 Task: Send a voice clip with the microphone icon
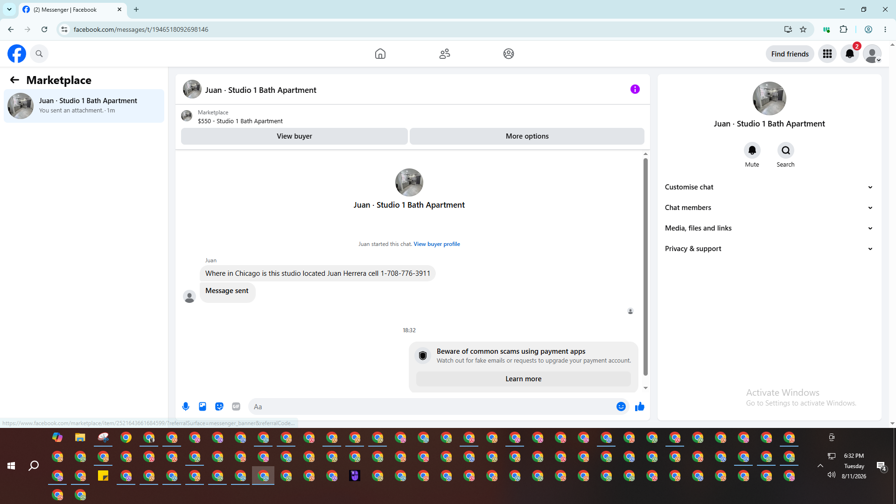pos(186,406)
